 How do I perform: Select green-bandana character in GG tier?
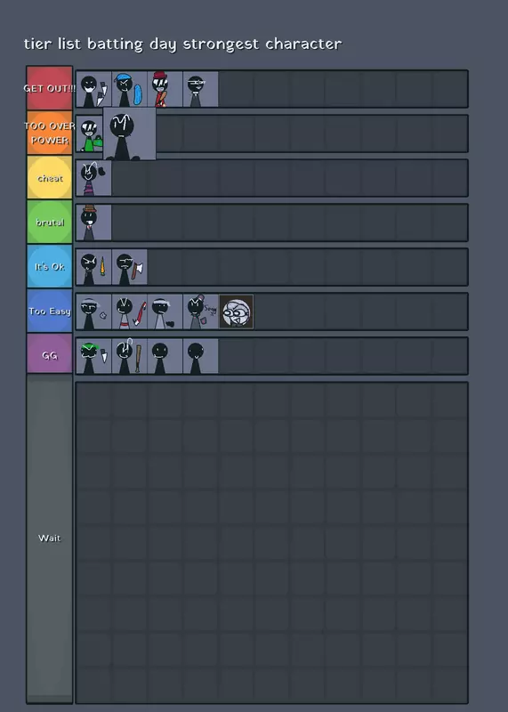(93, 356)
